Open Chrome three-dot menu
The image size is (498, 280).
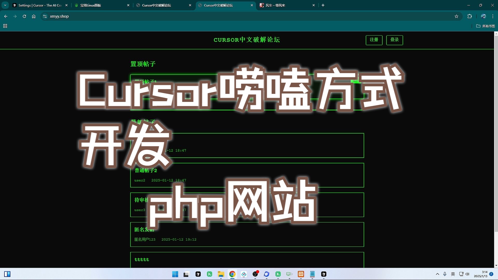coord(493,16)
